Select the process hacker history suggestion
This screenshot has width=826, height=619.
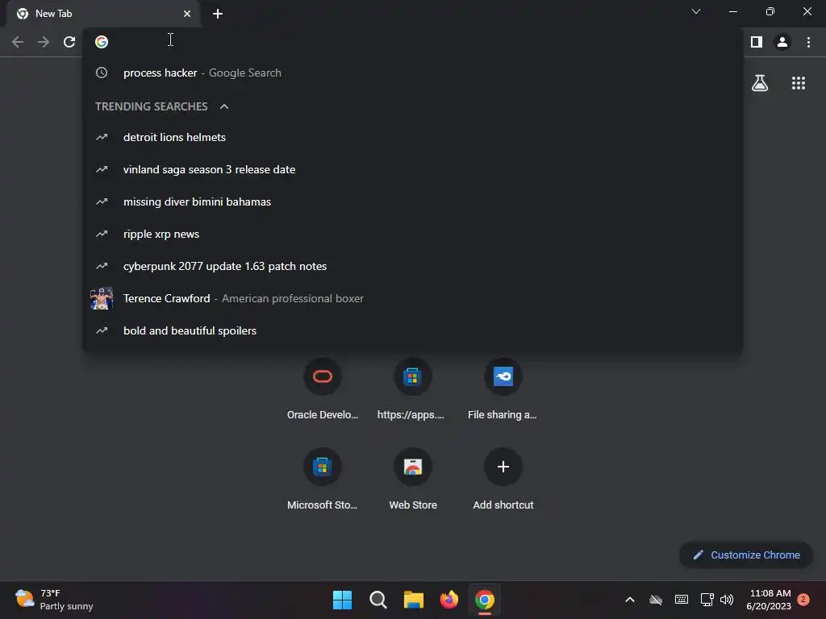pyautogui.click(x=412, y=73)
